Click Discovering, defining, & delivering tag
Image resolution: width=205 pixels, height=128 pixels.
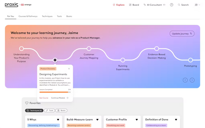[44, 125]
